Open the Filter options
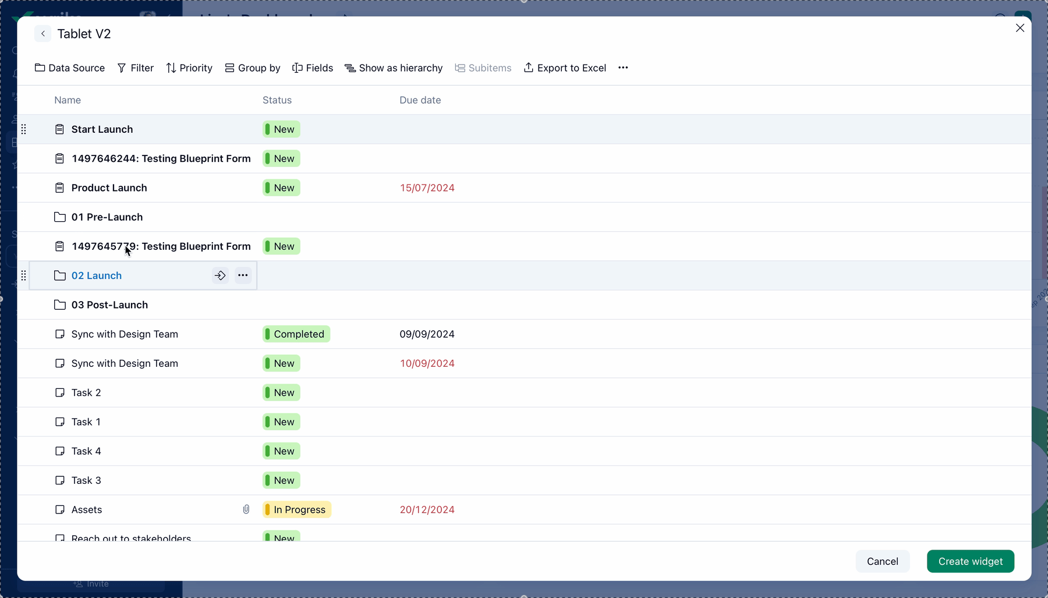The height and width of the screenshot is (598, 1048). [135, 68]
